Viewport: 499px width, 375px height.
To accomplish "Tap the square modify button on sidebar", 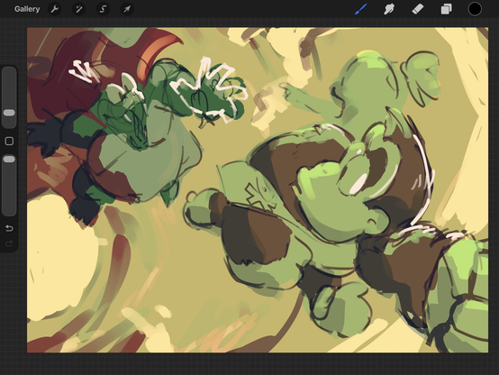I will coord(9,142).
